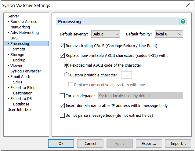Select Server in the settings tree
The width and height of the screenshot is (195, 151).
[x=13, y=16]
